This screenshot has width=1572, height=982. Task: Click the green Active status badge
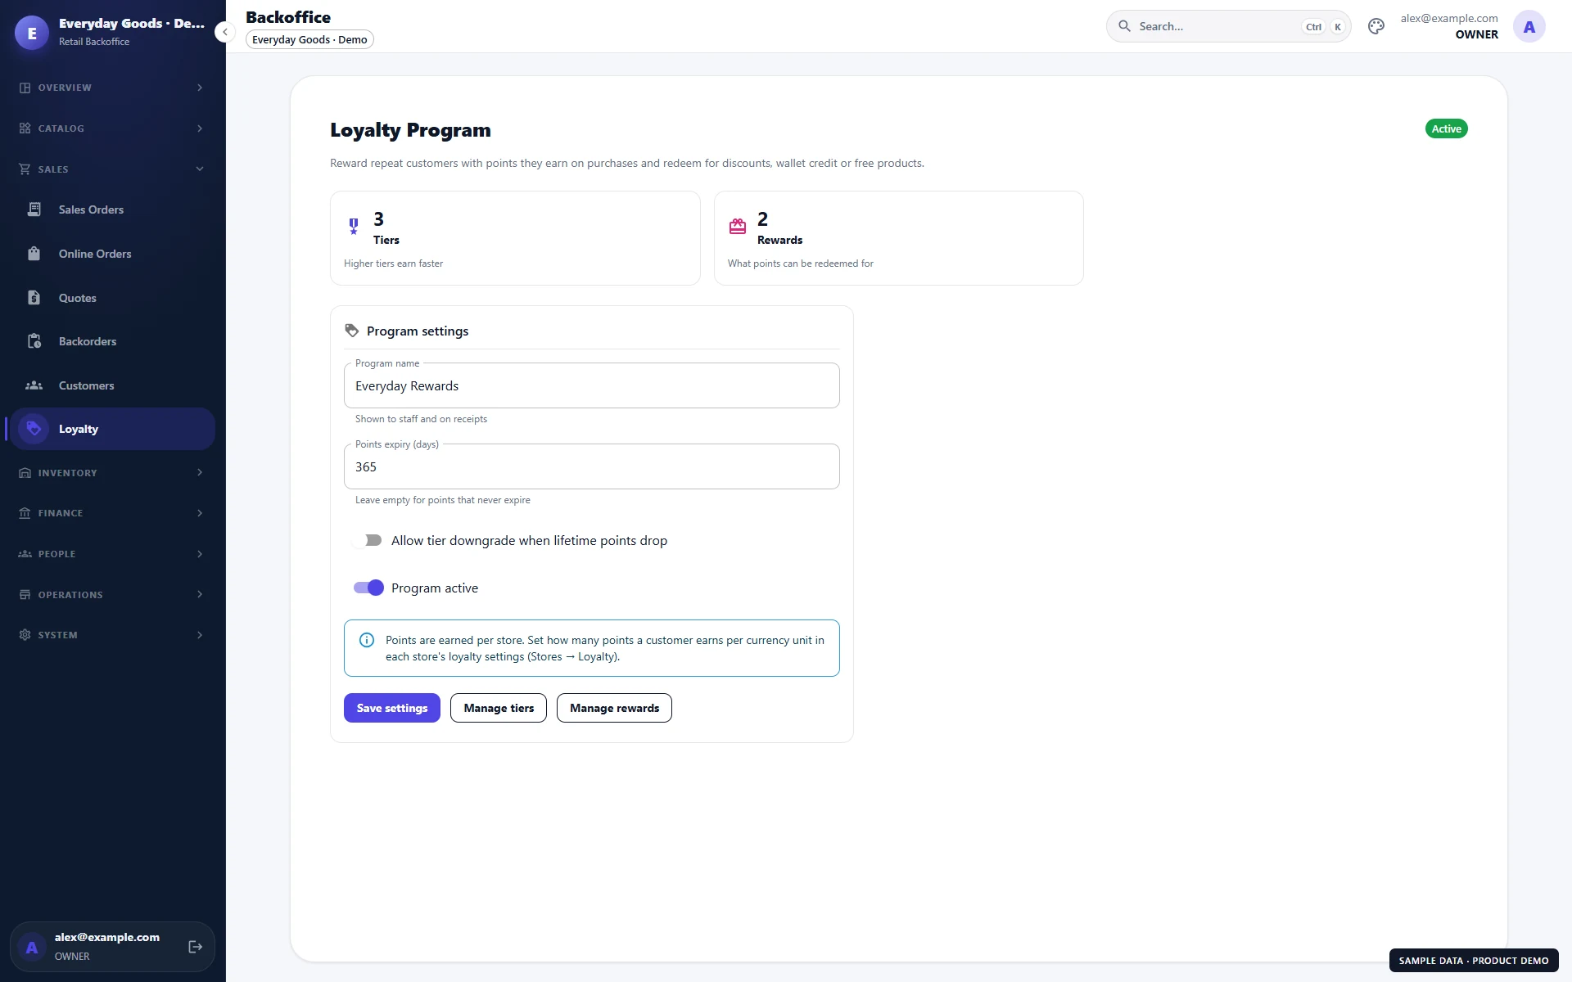1446,128
